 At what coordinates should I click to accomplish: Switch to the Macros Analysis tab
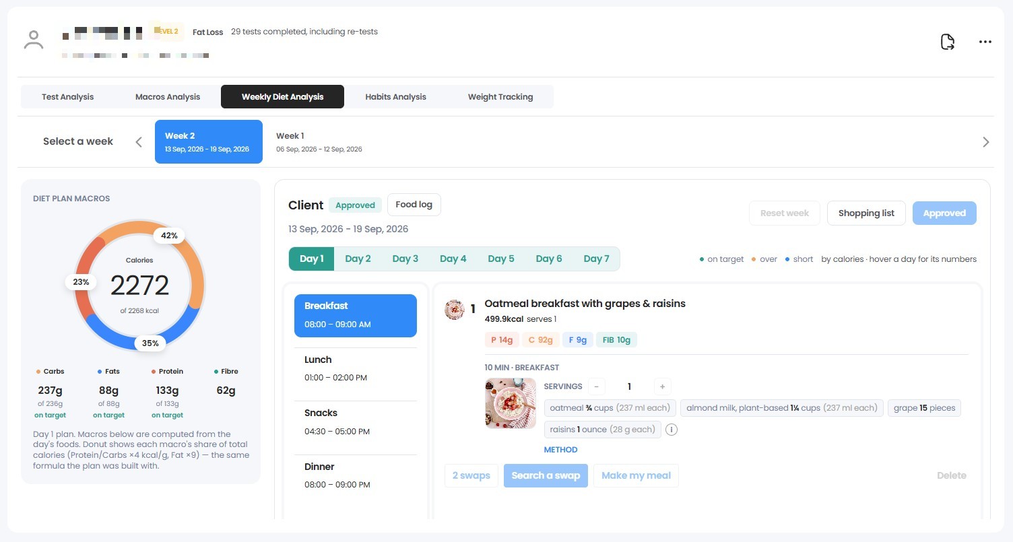coord(168,97)
